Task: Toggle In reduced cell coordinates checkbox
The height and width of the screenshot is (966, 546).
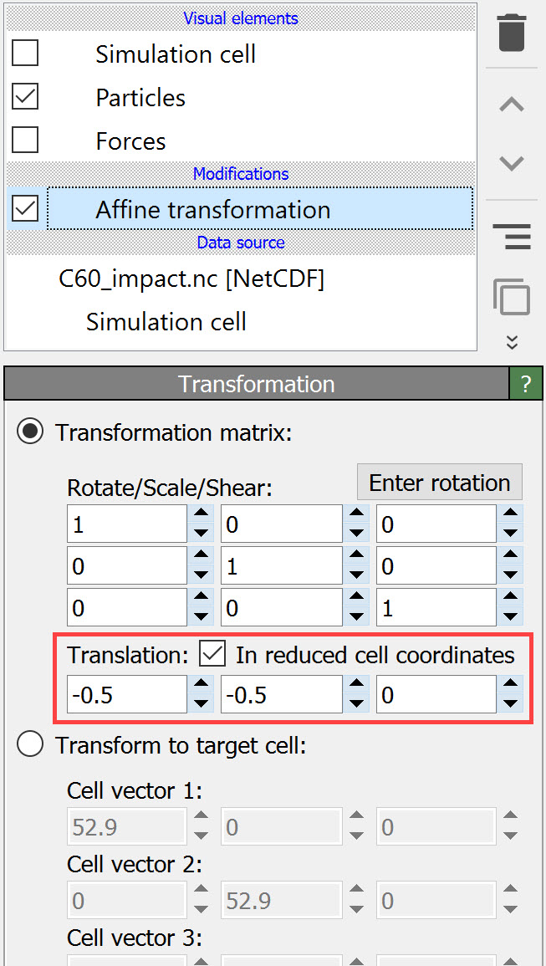Action: [x=213, y=655]
